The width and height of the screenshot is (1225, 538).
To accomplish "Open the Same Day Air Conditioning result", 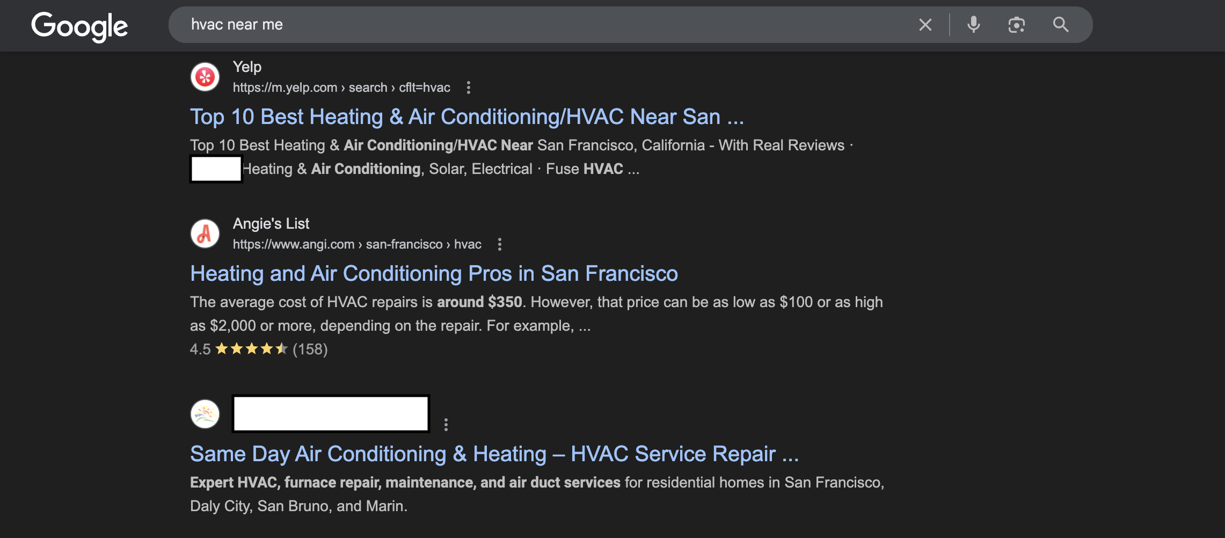I will pyautogui.click(x=494, y=453).
